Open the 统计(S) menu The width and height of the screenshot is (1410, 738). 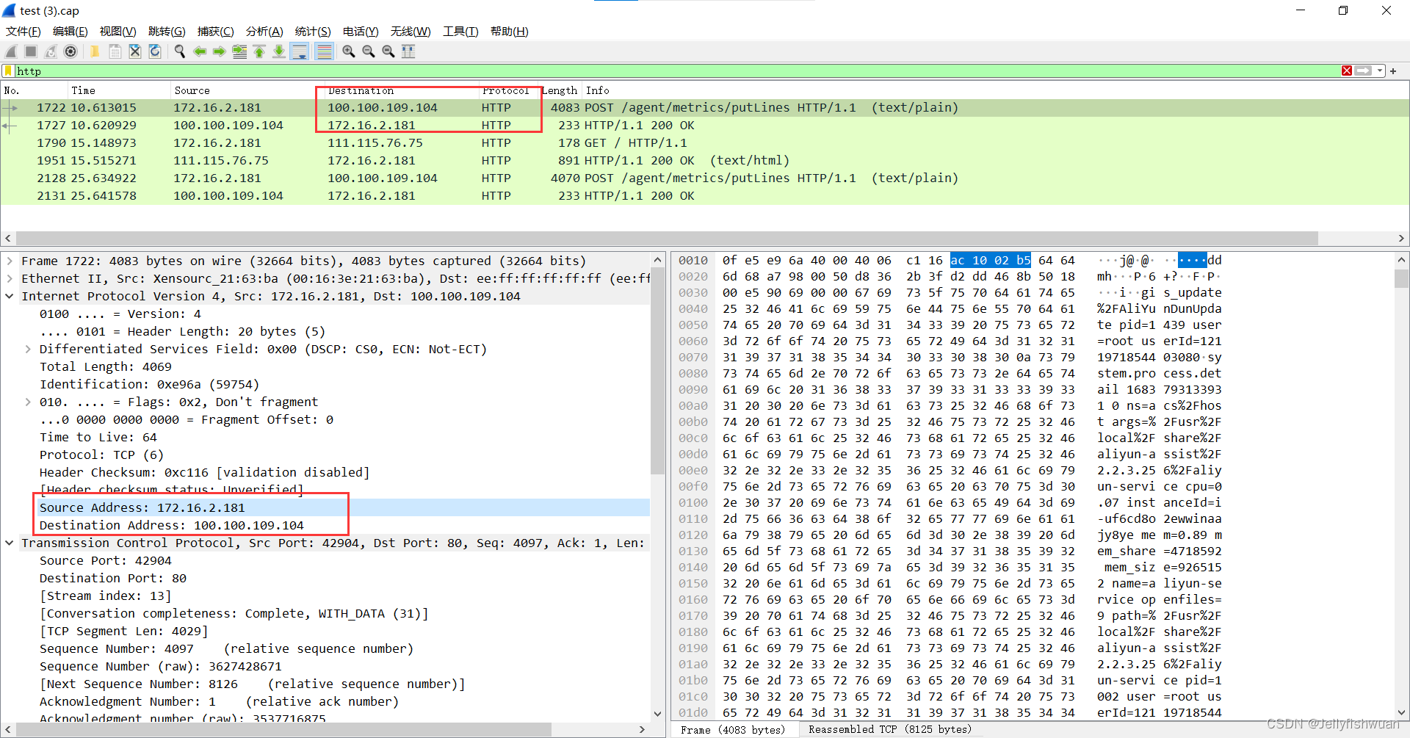[x=313, y=32]
